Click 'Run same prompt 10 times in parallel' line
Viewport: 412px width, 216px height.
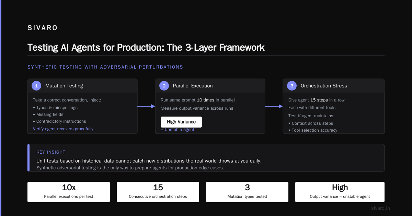click(x=198, y=100)
